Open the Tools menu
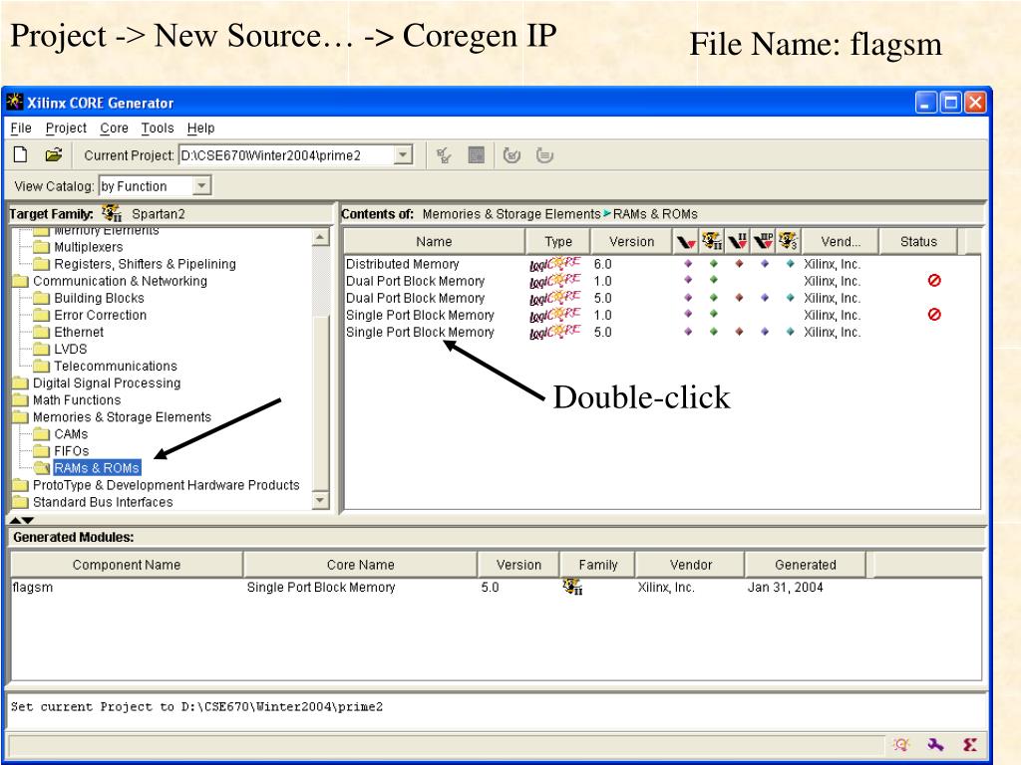 158,128
